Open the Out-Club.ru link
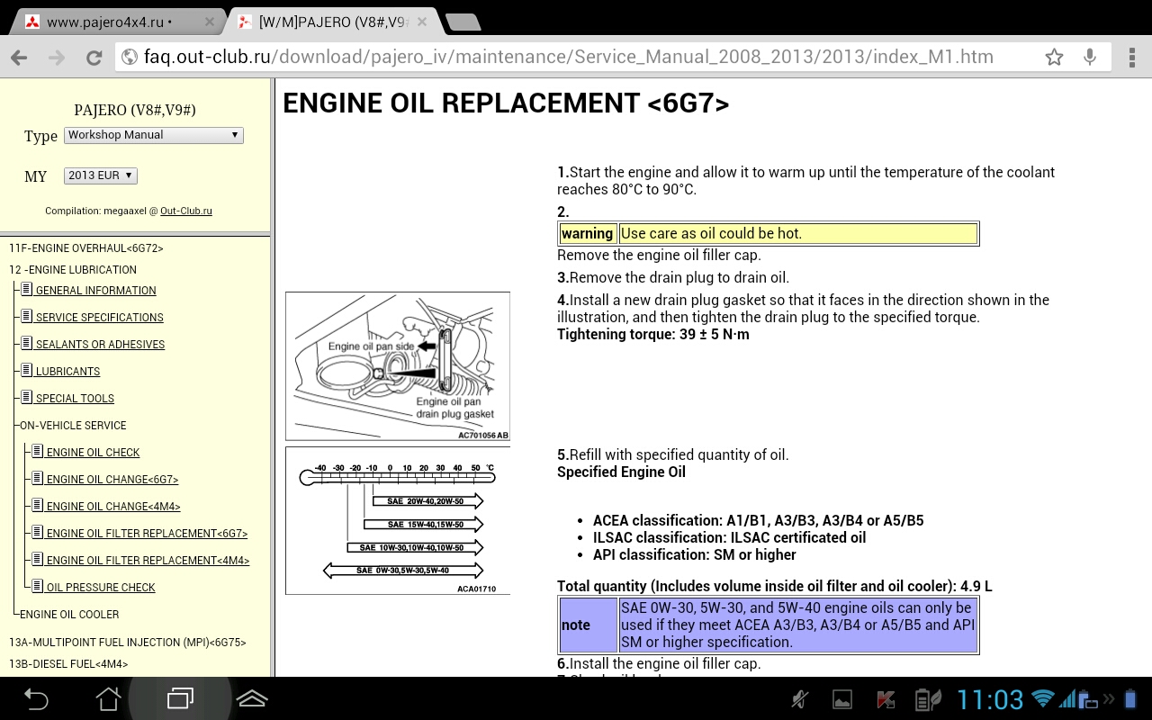This screenshot has height=720, width=1152. [x=186, y=211]
